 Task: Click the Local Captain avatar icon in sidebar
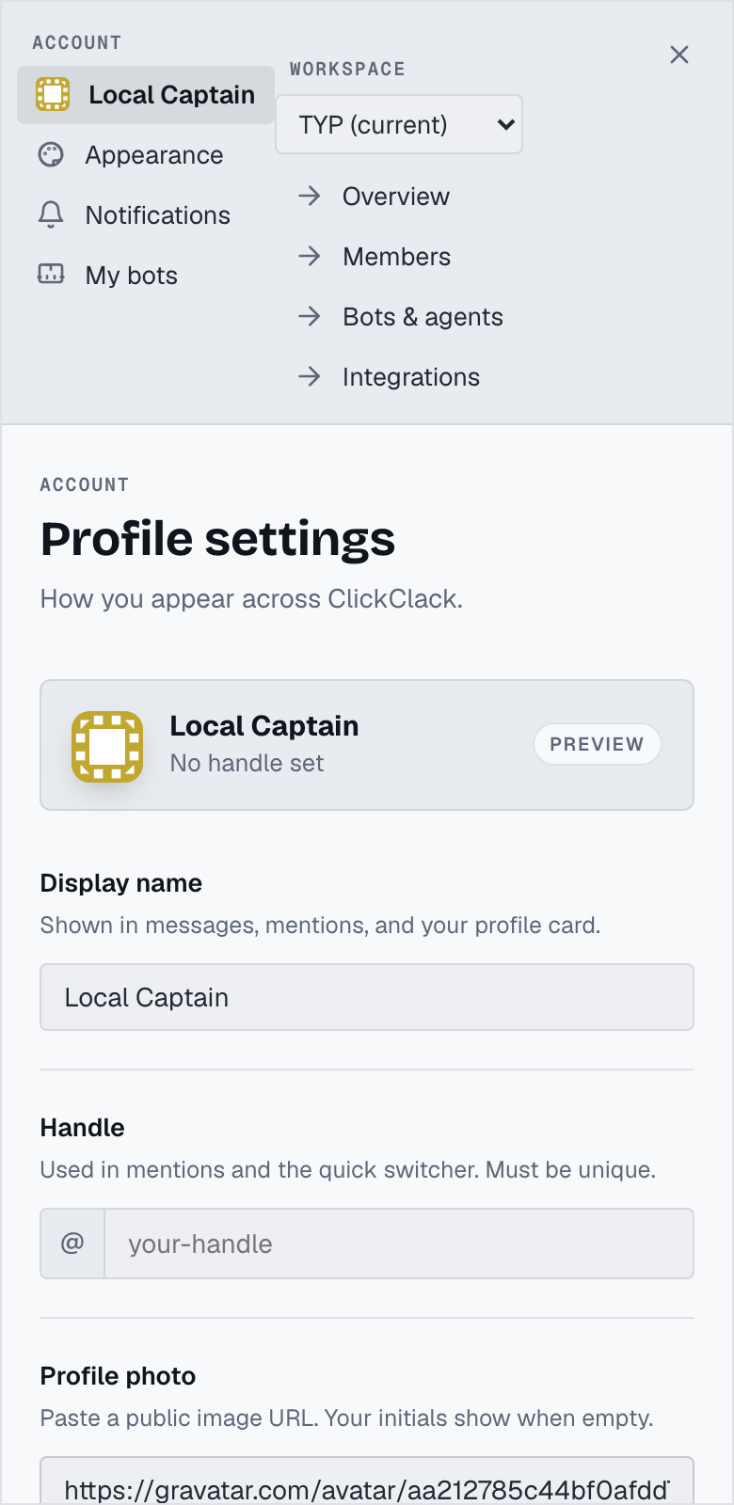pos(53,94)
